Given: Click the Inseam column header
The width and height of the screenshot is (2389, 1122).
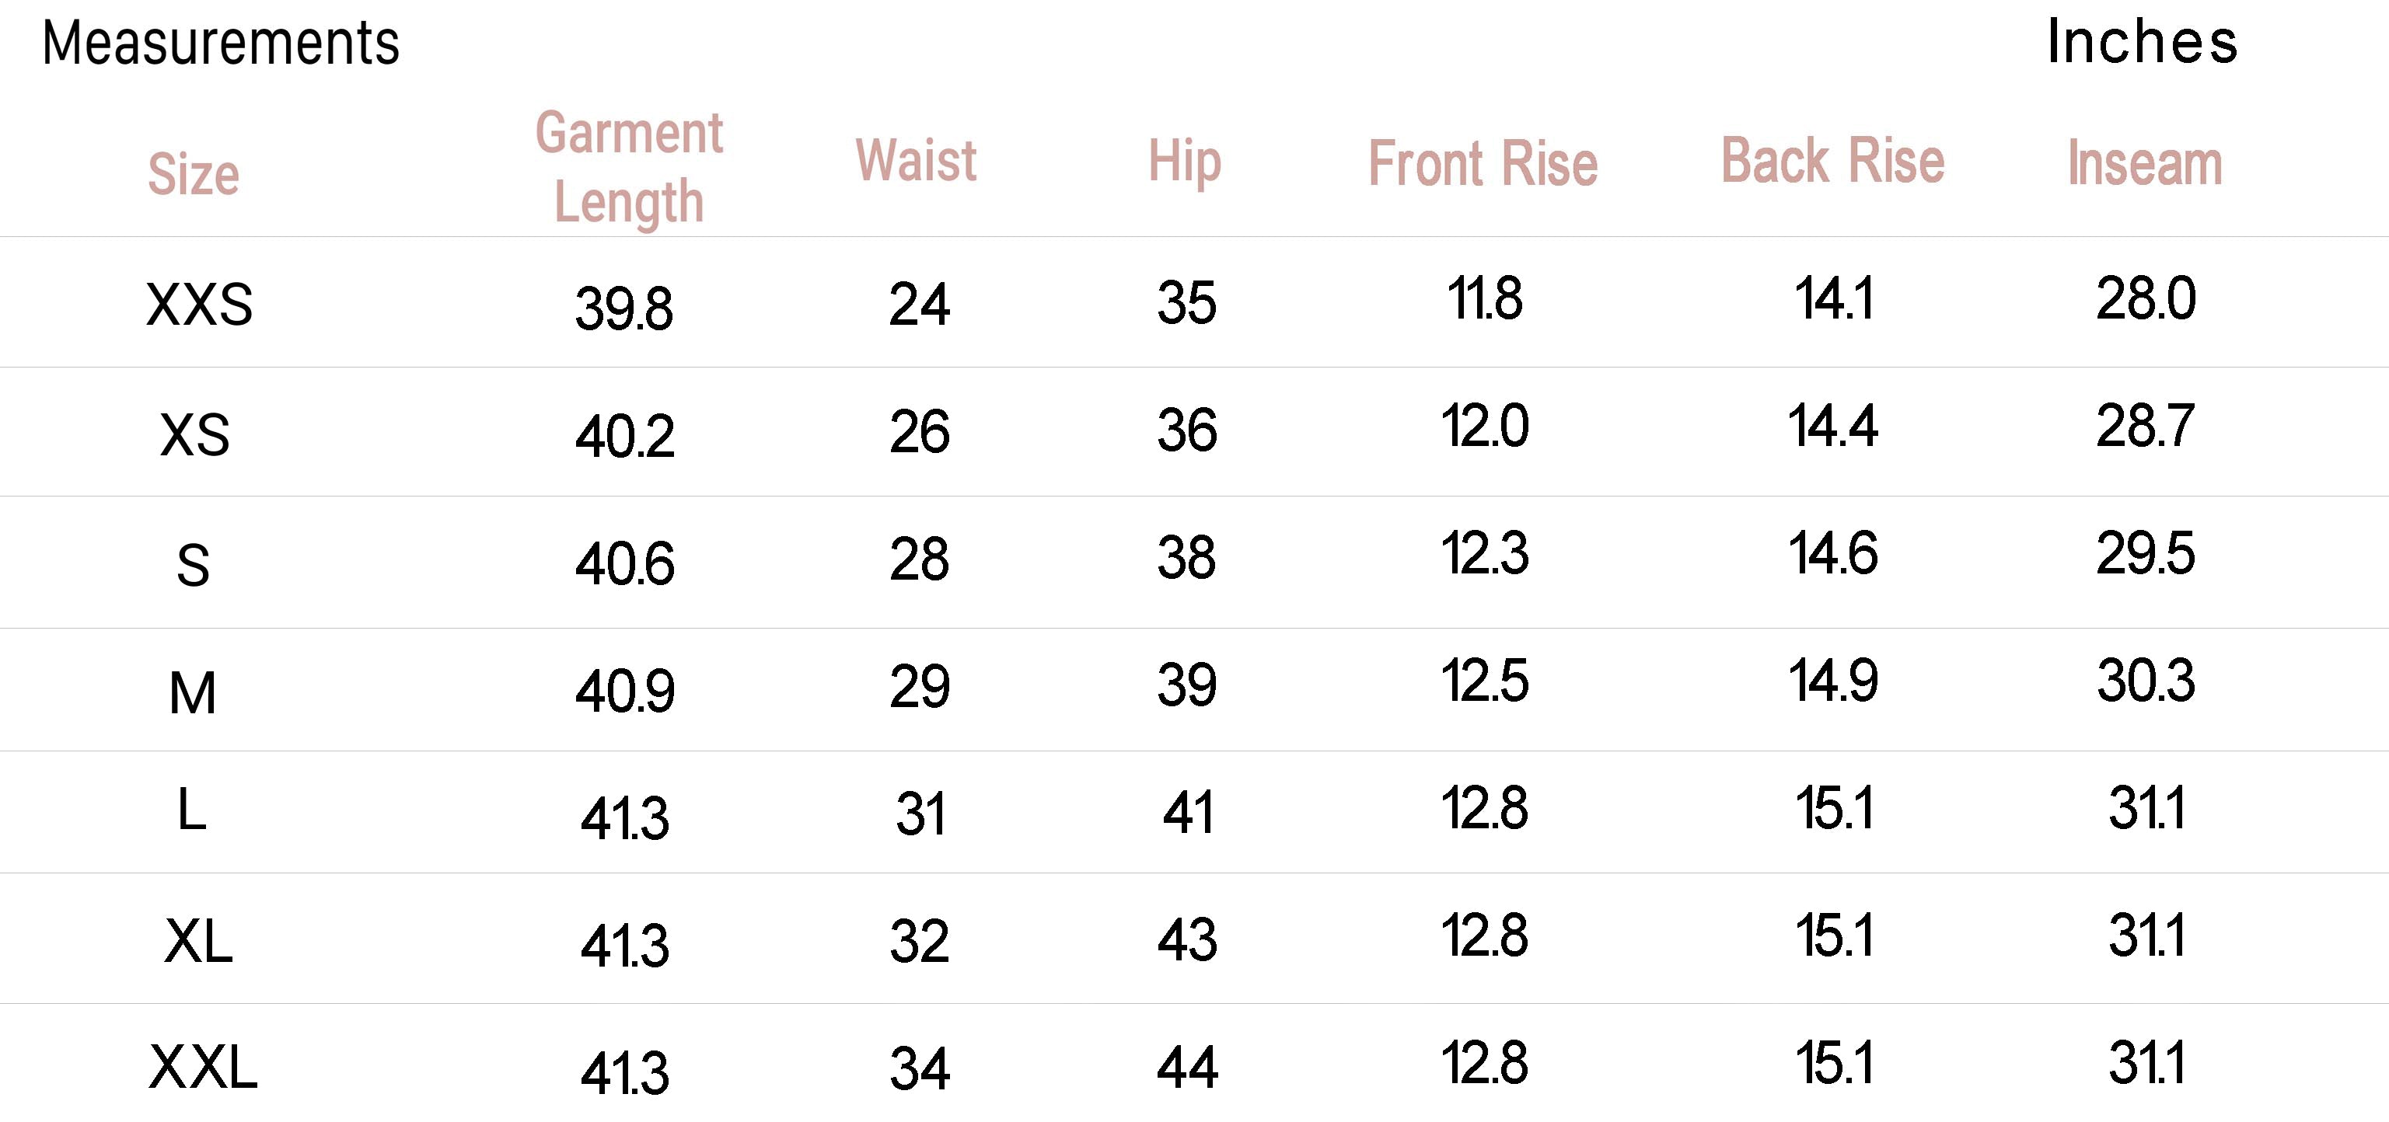Looking at the screenshot, I should [2144, 163].
